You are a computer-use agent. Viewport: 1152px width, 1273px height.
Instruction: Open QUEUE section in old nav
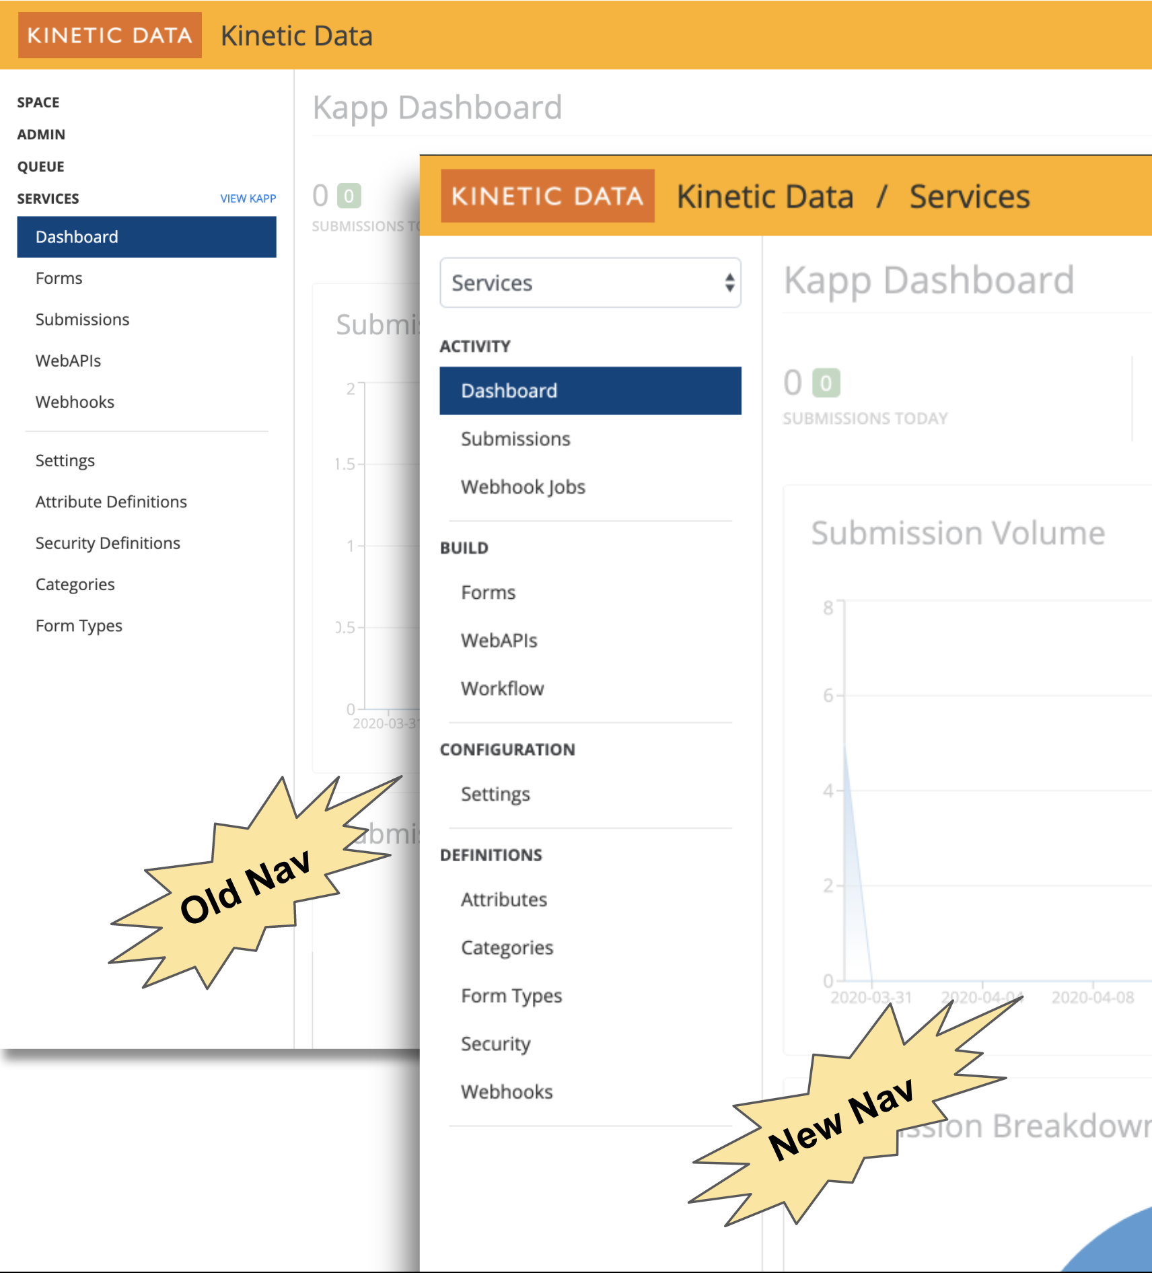coord(41,167)
